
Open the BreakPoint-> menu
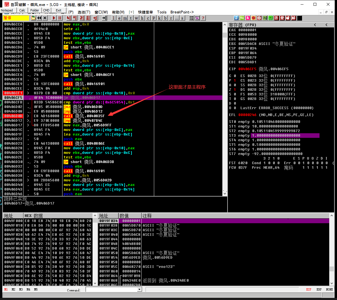pyautogui.click(x=182, y=12)
